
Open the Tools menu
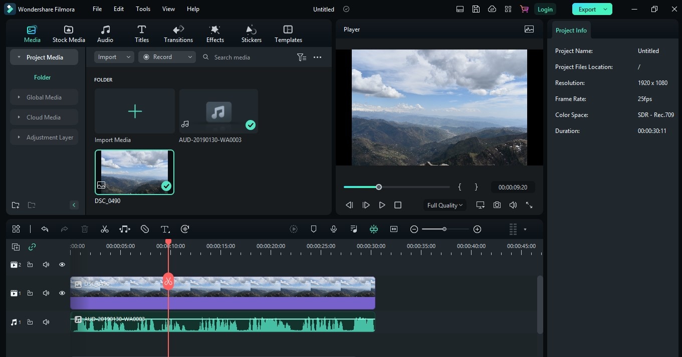click(143, 9)
